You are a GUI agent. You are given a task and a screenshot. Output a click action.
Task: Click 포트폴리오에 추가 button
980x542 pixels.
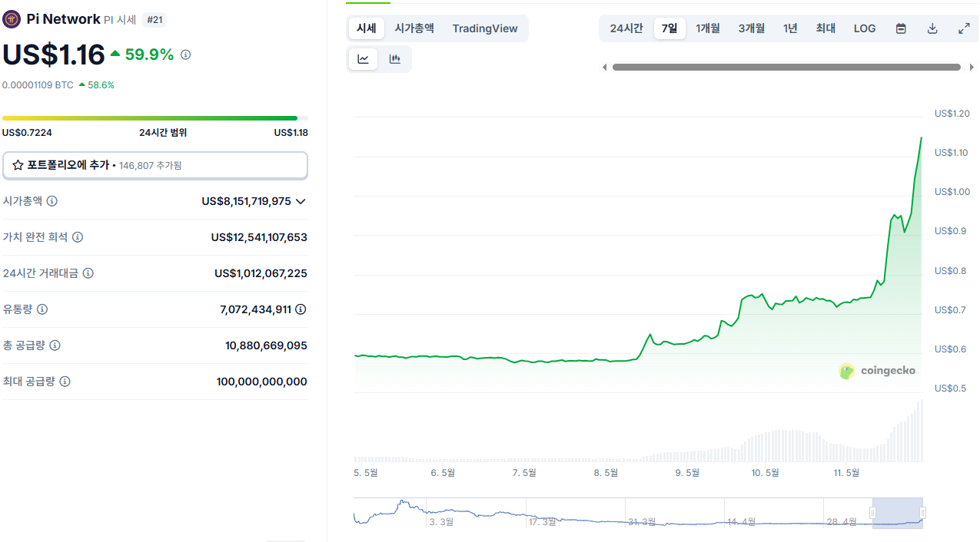click(155, 165)
